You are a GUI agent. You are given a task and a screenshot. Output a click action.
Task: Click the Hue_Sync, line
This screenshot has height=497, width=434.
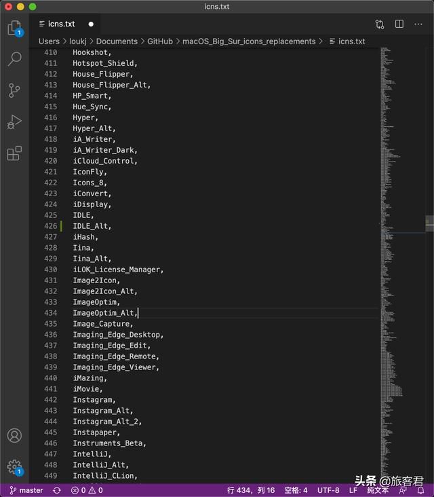pyautogui.click(x=92, y=107)
